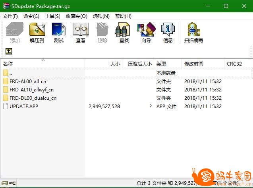Sort by 名称 column header

tap(42, 64)
